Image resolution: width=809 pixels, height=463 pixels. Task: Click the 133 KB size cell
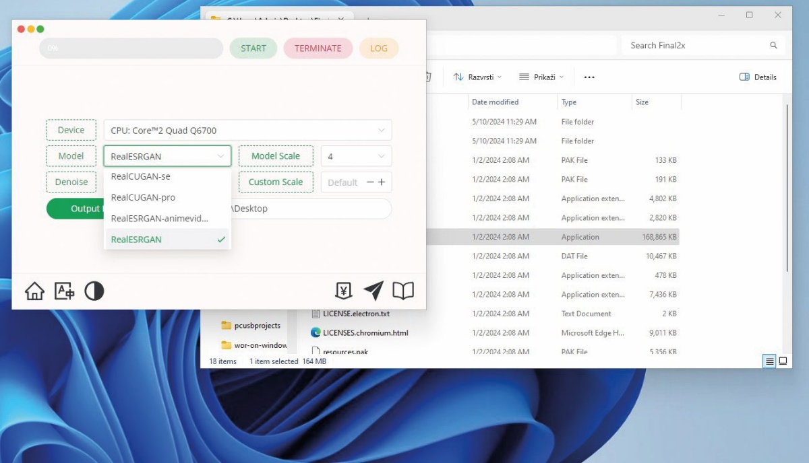pos(666,160)
